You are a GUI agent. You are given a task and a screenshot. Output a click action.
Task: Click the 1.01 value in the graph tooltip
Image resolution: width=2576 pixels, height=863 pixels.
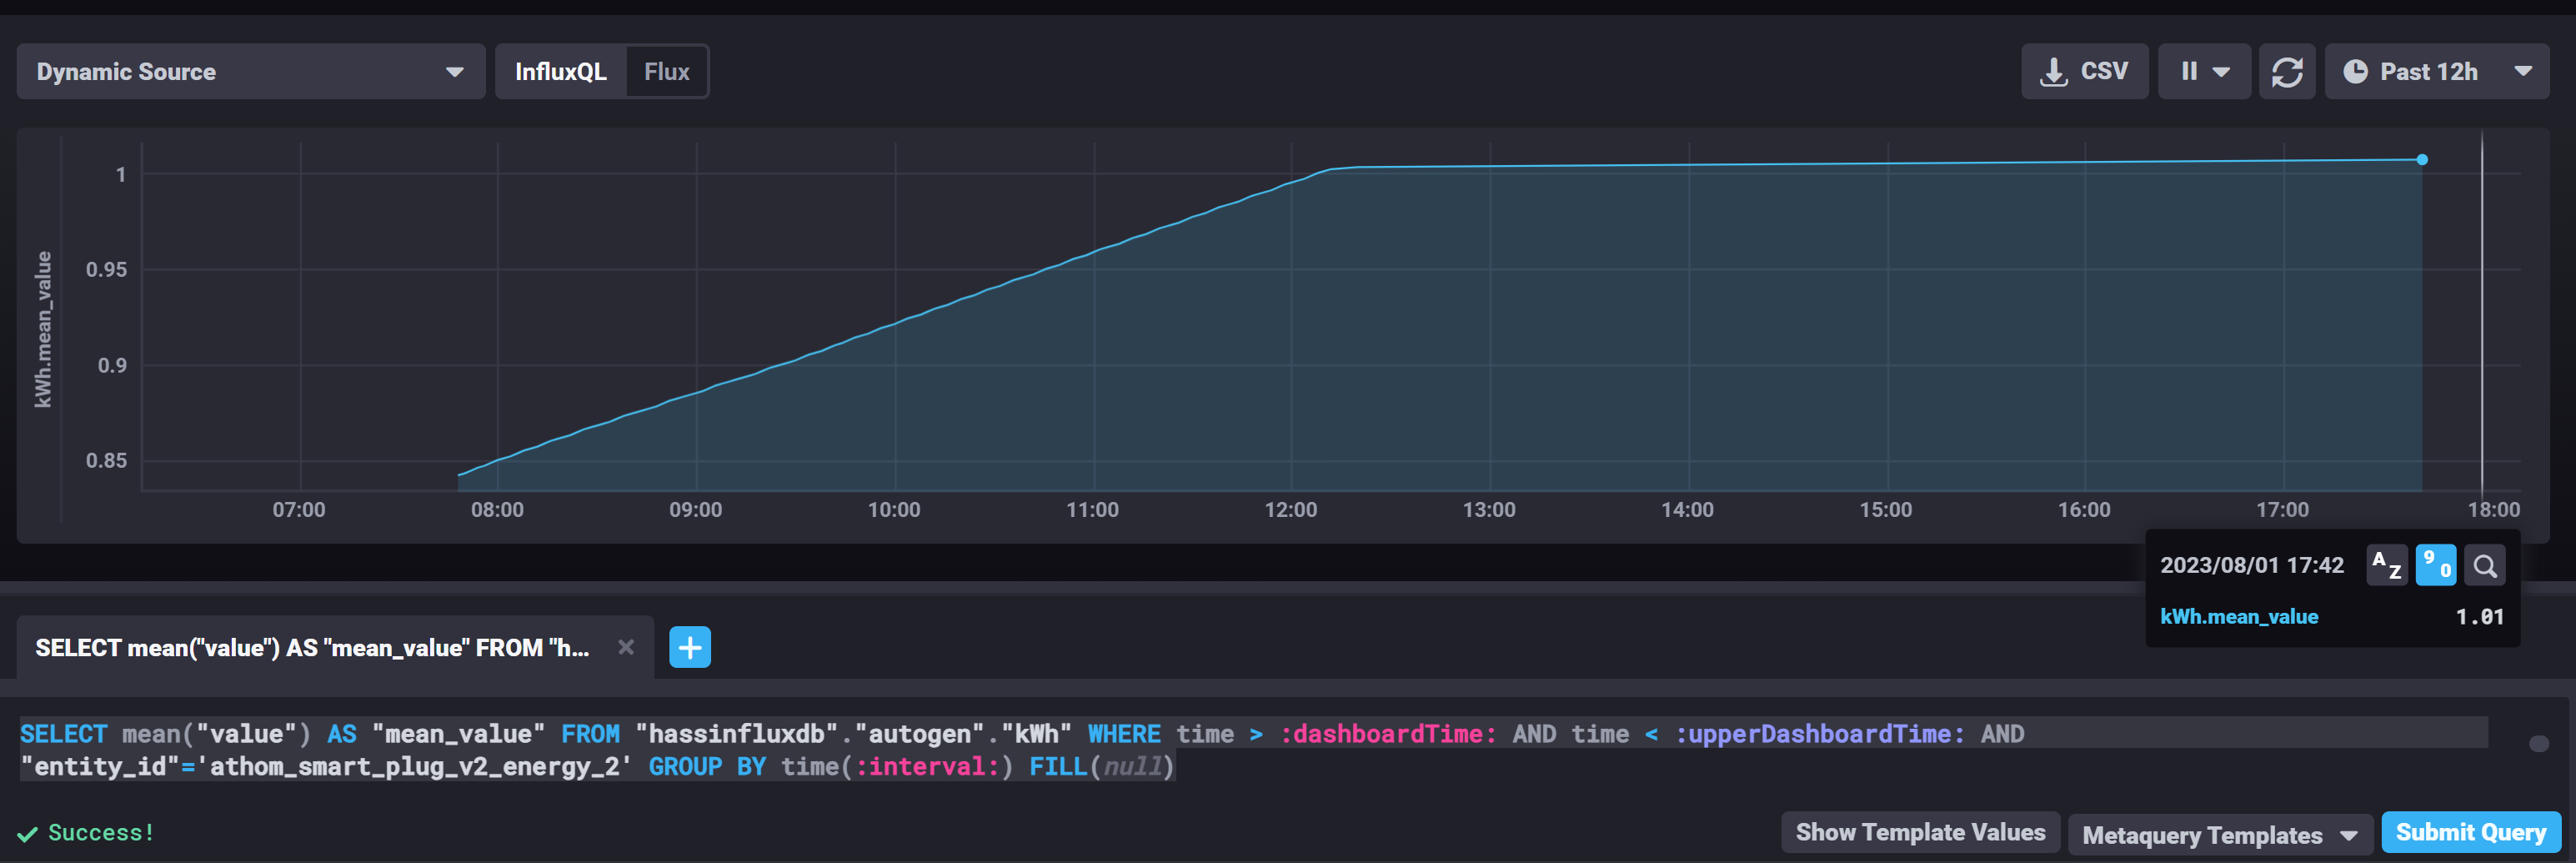pyautogui.click(x=2479, y=616)
